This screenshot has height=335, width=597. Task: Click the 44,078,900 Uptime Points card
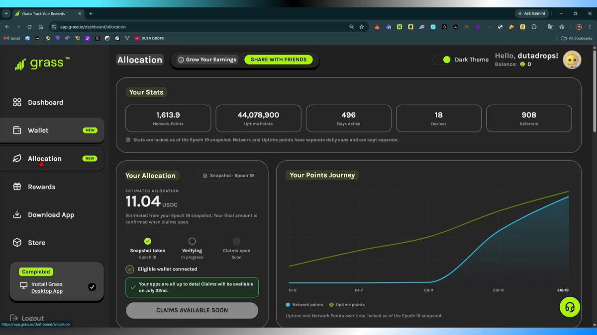(x=258, y=118)
